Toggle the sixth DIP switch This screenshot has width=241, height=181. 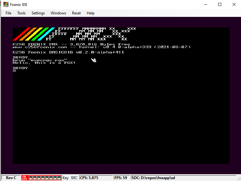(x=51, y=178)
